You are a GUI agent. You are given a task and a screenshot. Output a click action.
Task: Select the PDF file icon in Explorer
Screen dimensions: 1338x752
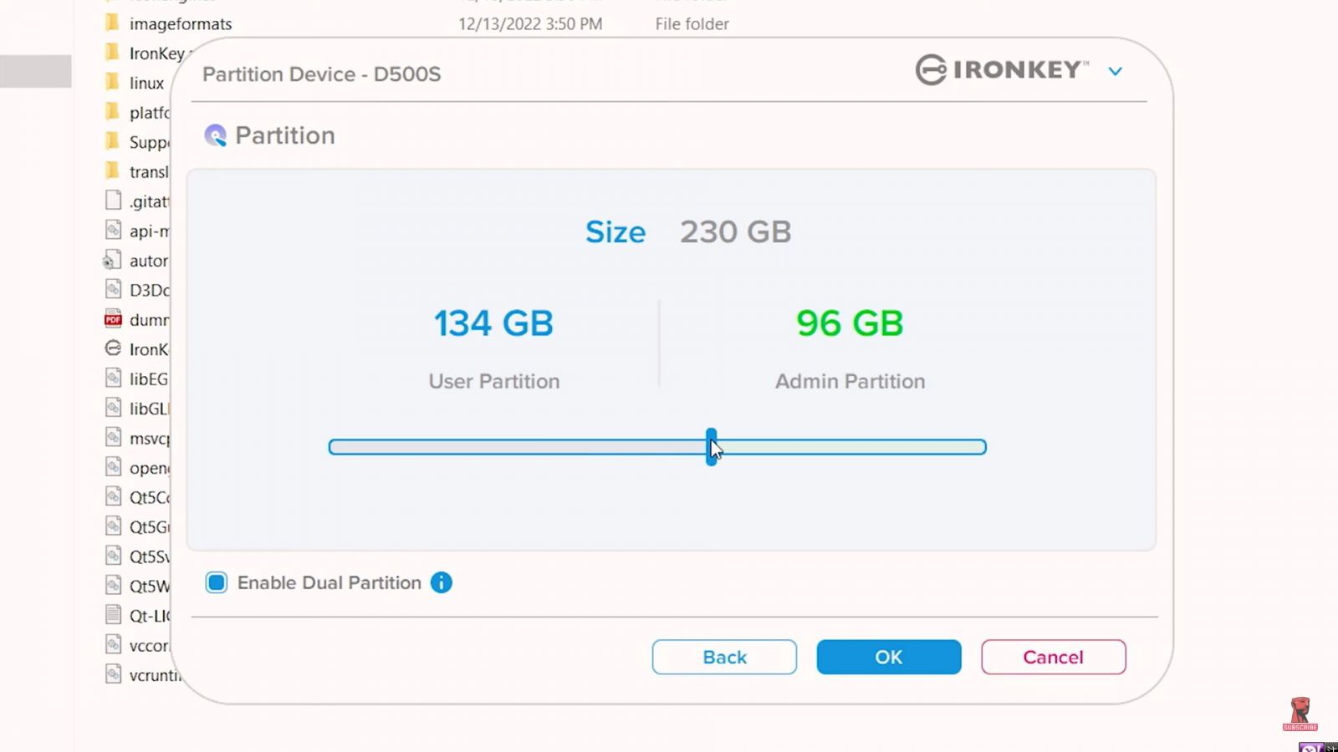(x=113, y=319)
